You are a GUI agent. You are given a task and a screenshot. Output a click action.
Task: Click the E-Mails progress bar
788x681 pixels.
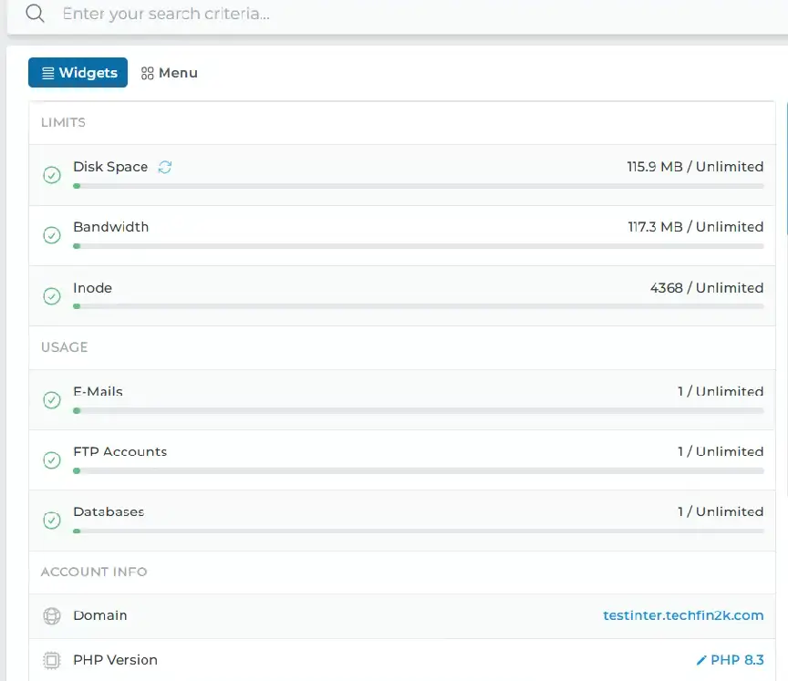(418, 411)
